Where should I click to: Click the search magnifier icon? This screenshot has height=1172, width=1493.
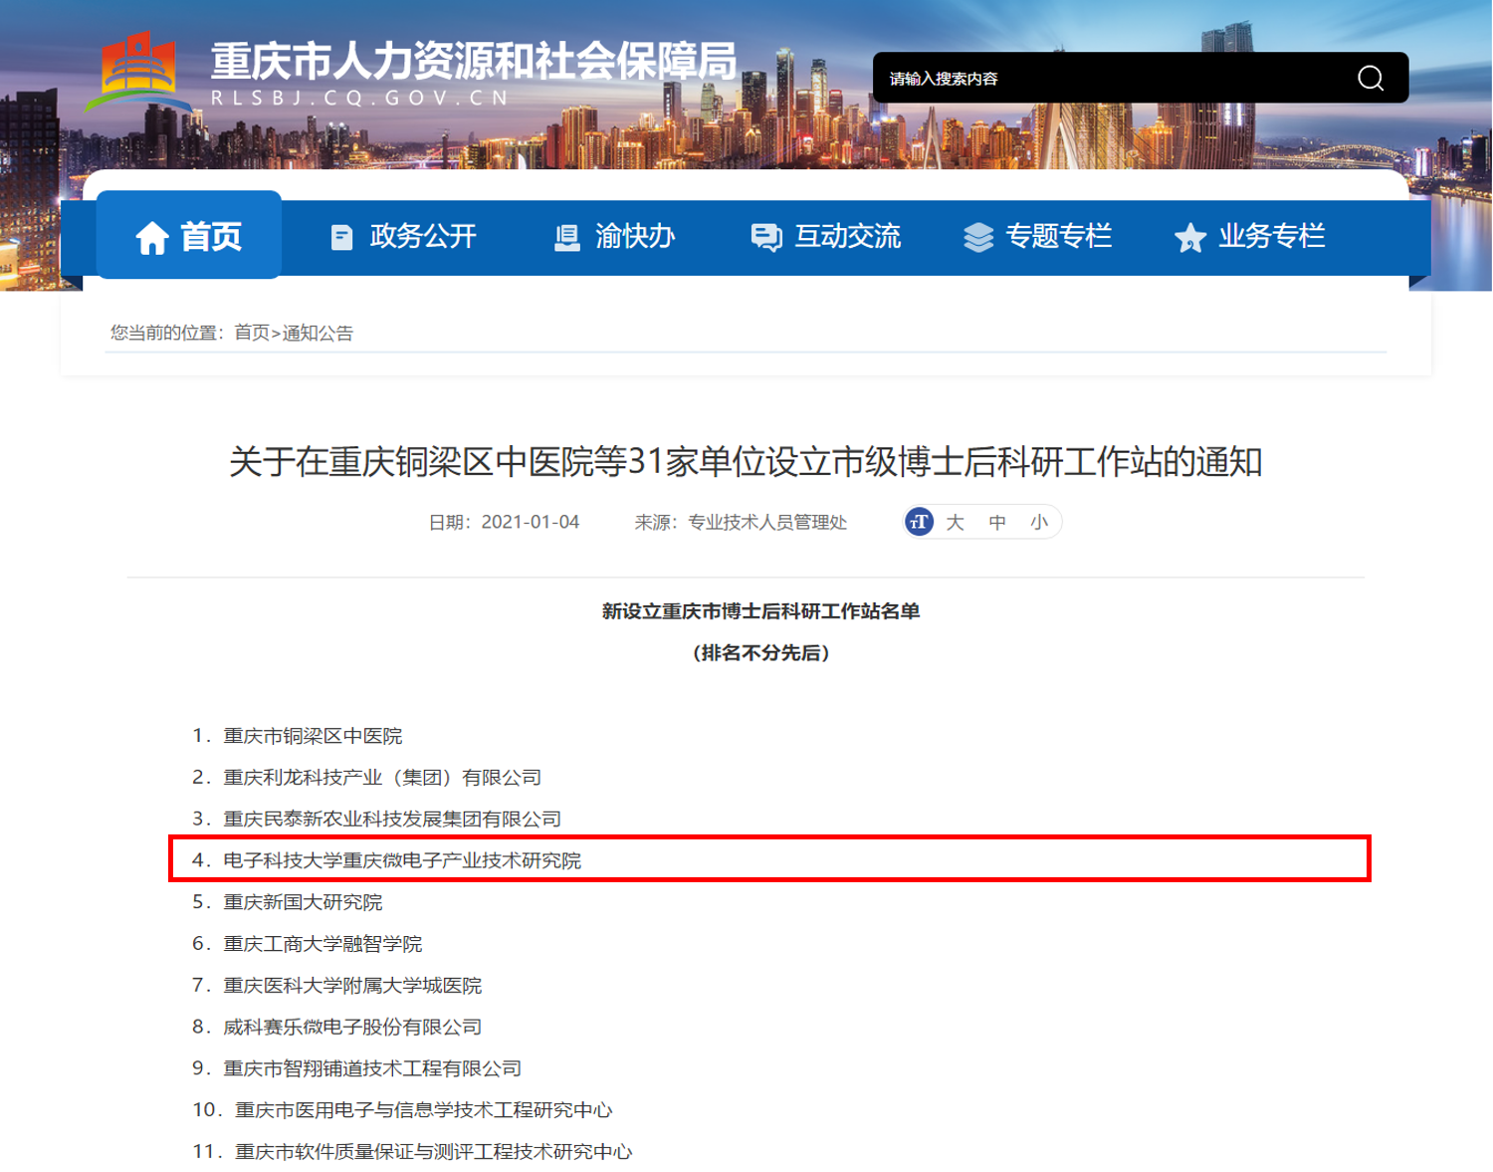pyautogui.click(x=1371, y=78)
